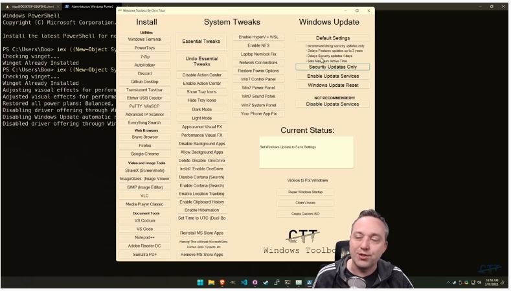Install Translucent Taskbar

pos(144,89)
